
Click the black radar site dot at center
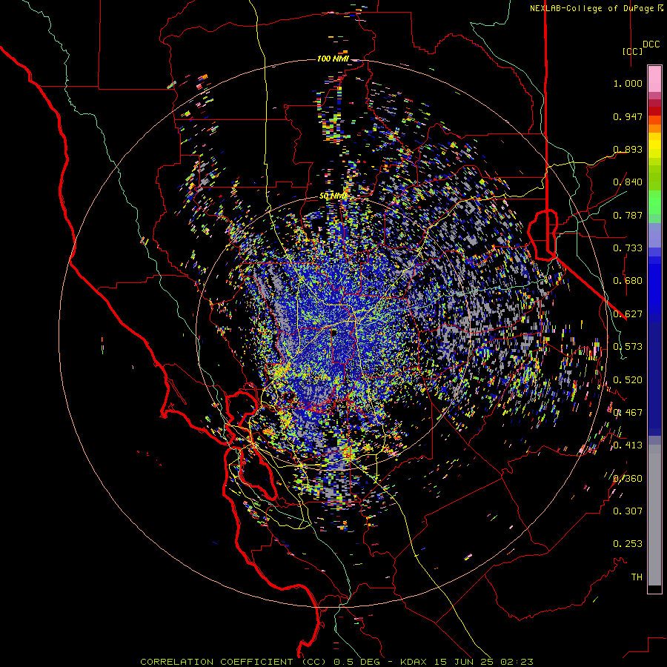click(333, 333)
